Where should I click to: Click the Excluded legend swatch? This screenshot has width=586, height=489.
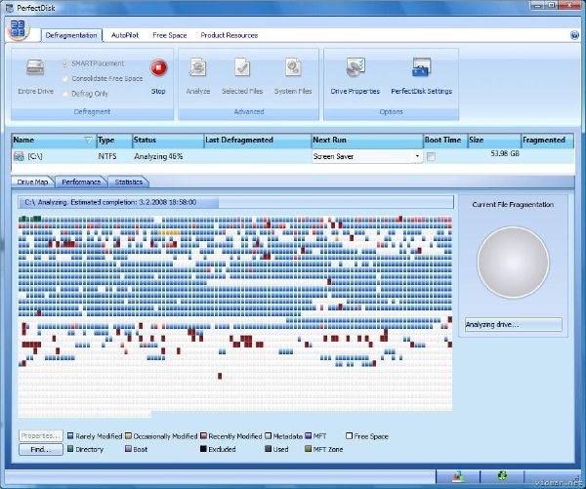pyautogui.click(x=203, y=449)
